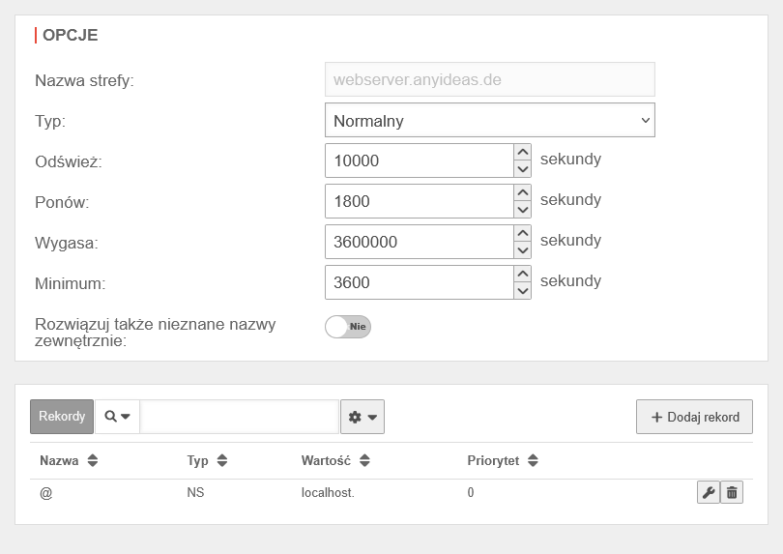
Task: Open the search filter magnifier dropdown
Action: [117, 417]
